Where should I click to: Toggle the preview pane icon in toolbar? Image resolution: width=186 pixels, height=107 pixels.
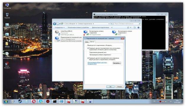coord(134,27)
